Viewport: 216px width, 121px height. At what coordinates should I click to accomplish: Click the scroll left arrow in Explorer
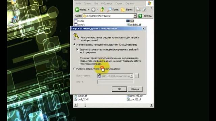pos(76,105)
